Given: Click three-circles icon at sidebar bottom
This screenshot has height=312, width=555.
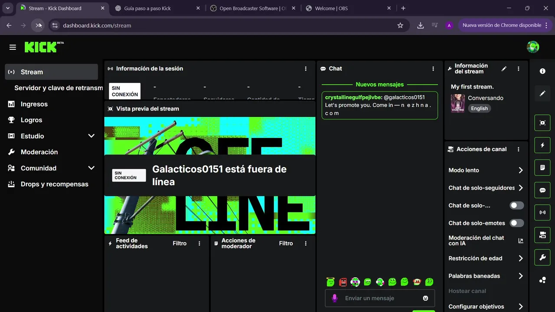Looking at the screenshot, I should 542,280.
